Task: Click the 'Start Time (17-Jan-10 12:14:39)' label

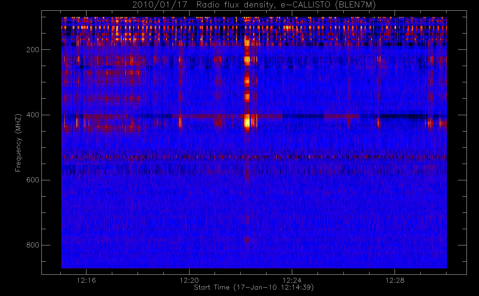Action: [x=254, y=287]
